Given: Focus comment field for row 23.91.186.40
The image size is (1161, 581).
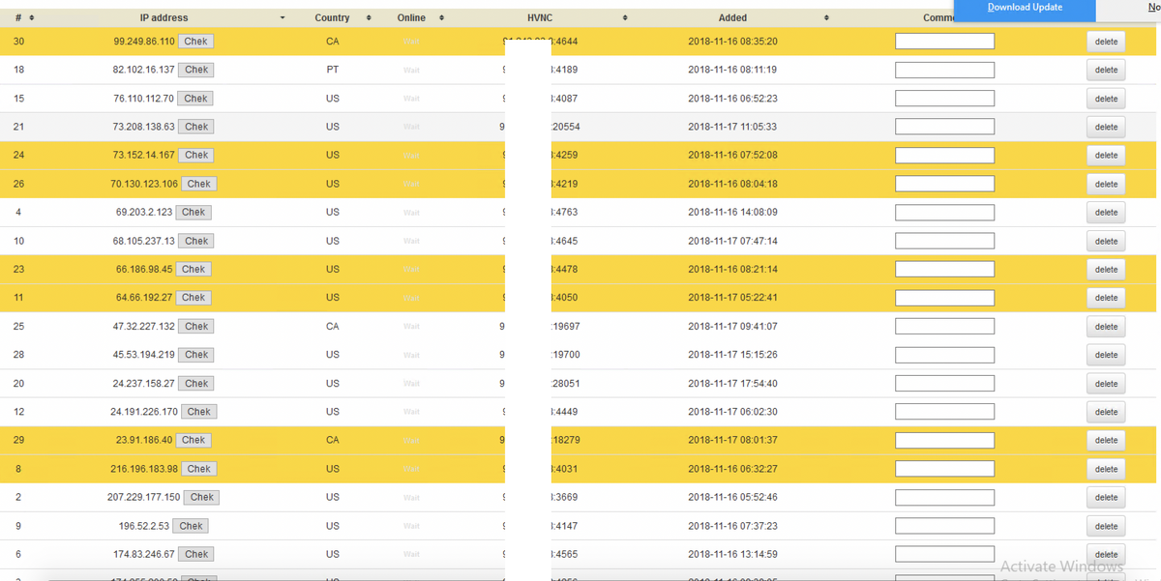Looking at the screenshot, I should coord(944,440).
